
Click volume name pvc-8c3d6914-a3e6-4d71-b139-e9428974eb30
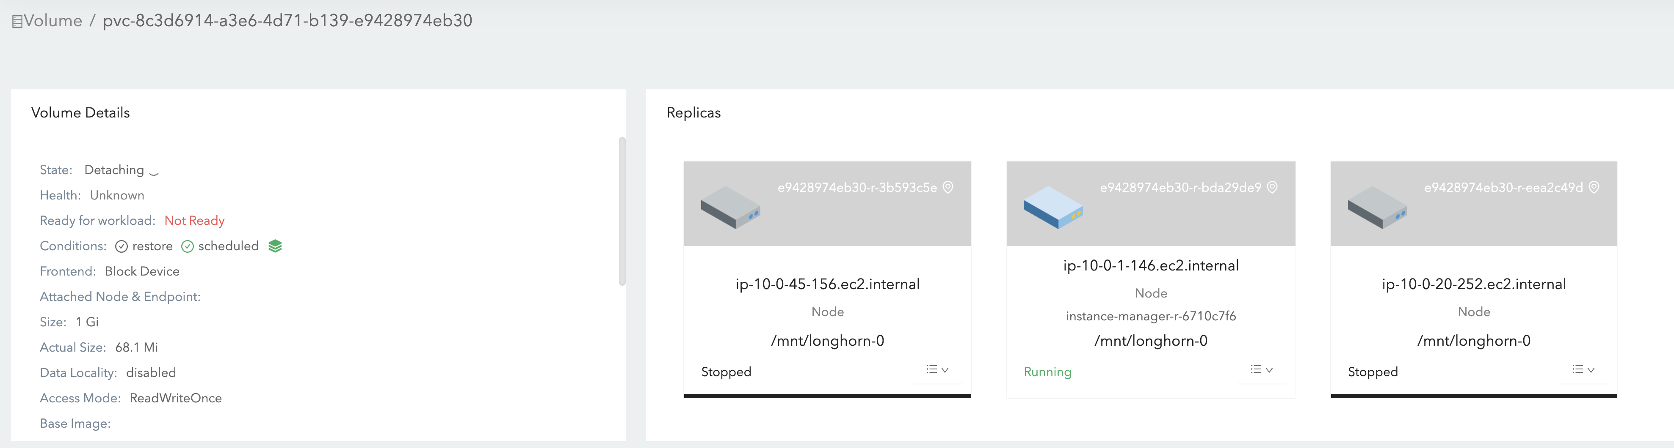pyautogui.click(x=287, y=21)
